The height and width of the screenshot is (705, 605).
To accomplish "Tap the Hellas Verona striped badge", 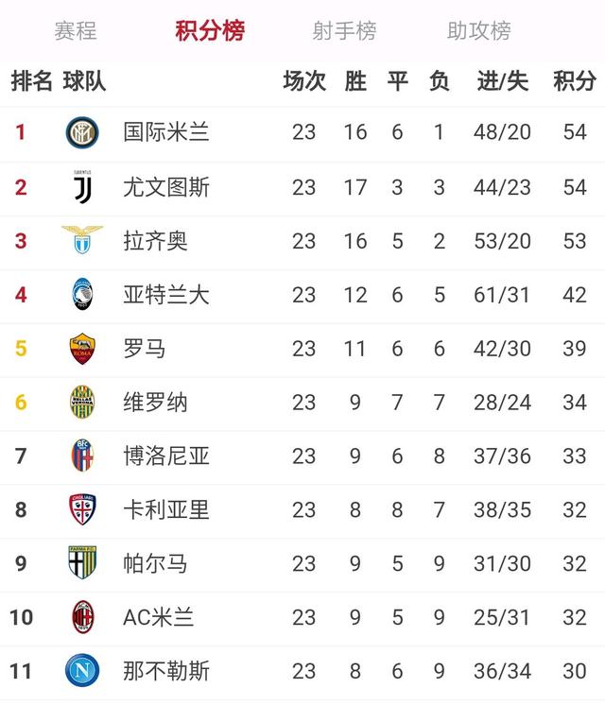I will coord(82,402).
